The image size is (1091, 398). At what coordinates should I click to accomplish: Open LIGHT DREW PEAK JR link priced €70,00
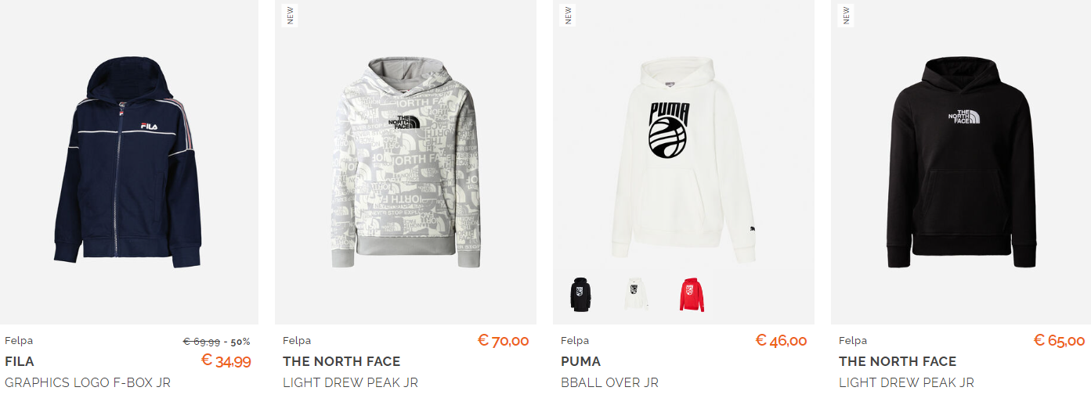[350, 382]
